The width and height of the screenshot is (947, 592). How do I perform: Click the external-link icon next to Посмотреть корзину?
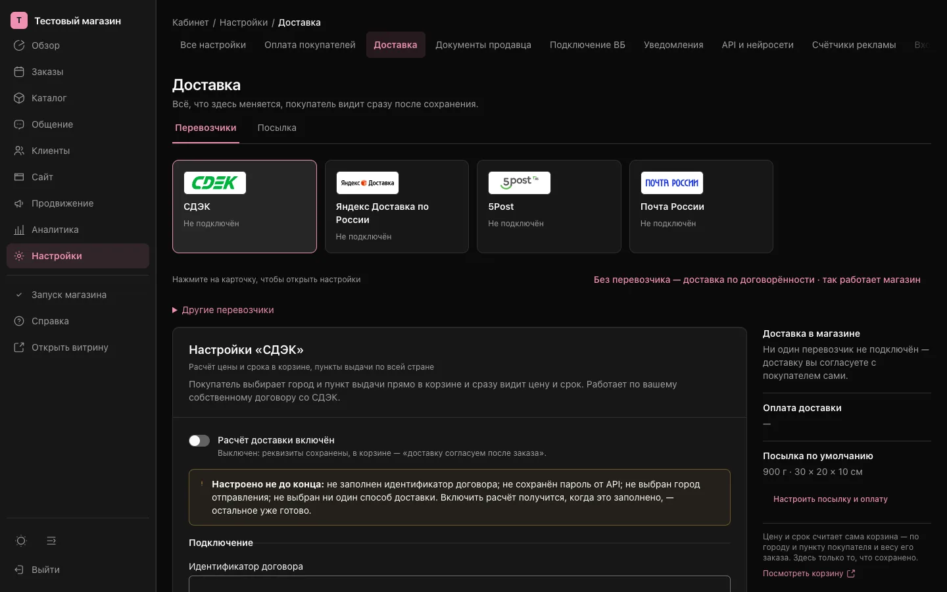tap(851, 574)
